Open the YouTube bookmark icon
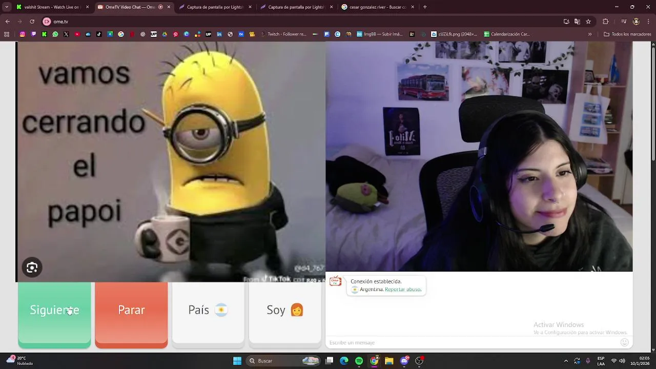Viewport: 656px width, 369px height. click(x=77, y=34)
